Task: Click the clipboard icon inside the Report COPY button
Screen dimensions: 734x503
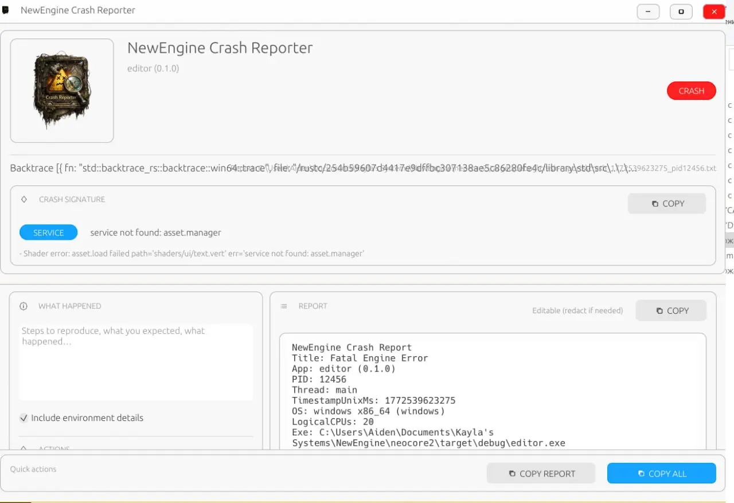Action: click(x=658, y=310)
